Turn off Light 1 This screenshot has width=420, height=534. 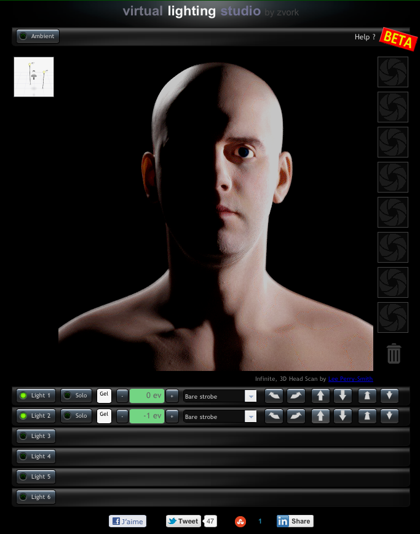click(36, 396)
